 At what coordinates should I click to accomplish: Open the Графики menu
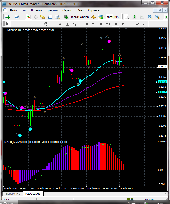(52, 10)
